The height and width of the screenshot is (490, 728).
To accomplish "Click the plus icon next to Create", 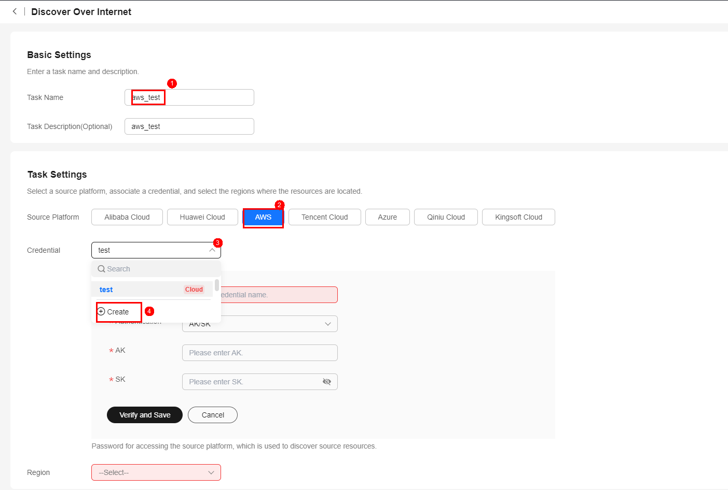I will tap(101, 312).
